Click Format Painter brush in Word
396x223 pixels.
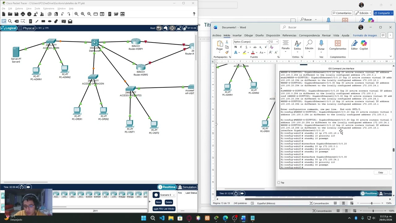(227, 52)
